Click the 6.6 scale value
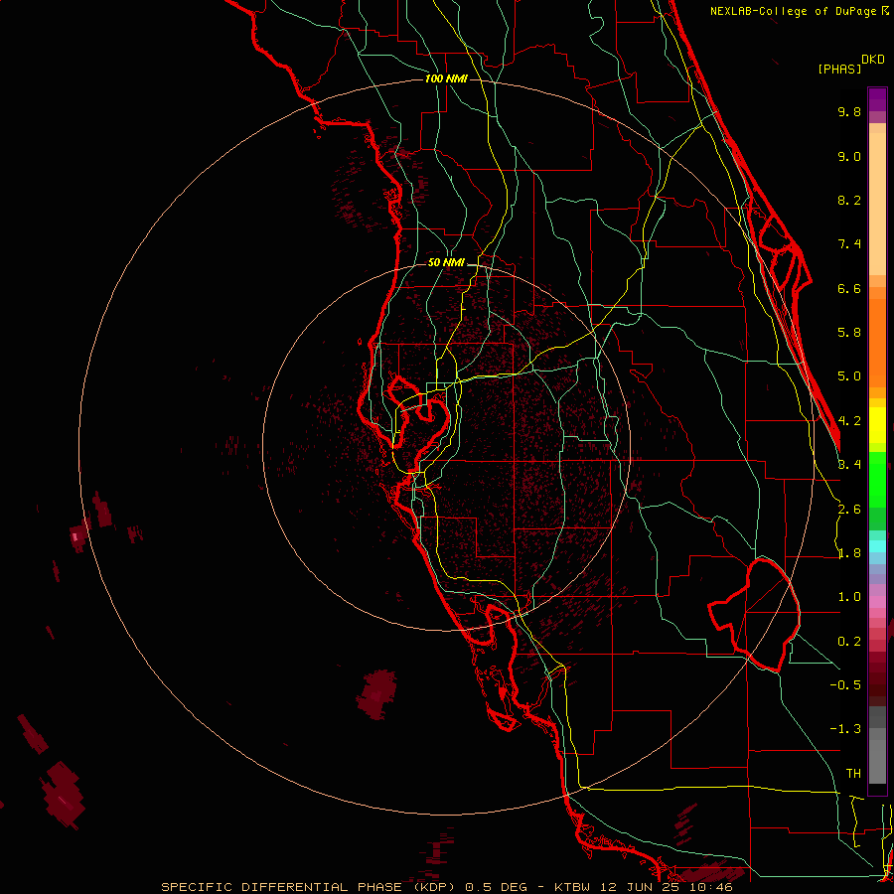894x894 pixels. [x=849, y=288]
